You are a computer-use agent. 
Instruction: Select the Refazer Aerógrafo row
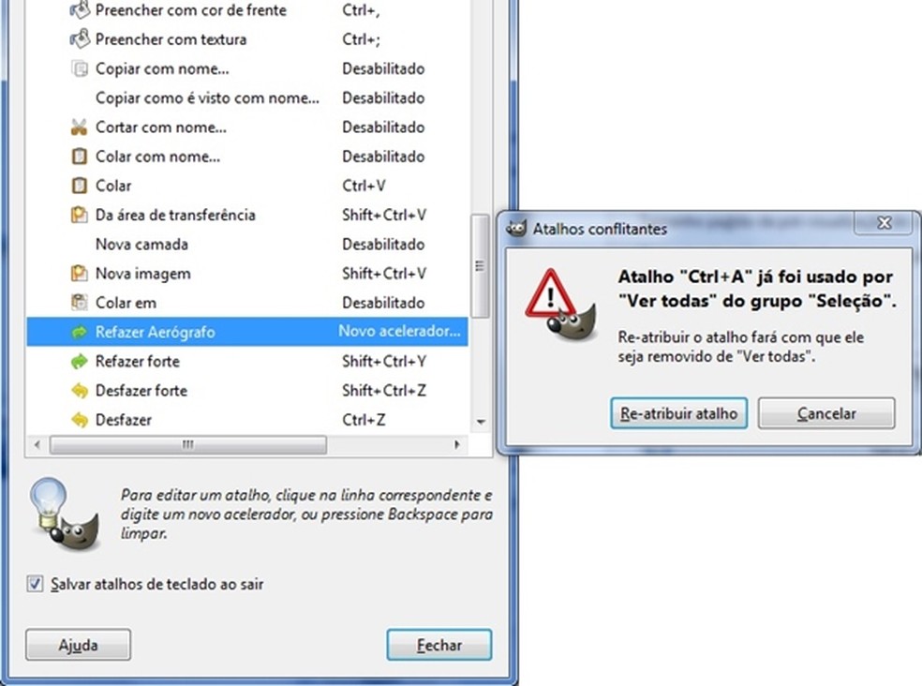coord(247,332)
